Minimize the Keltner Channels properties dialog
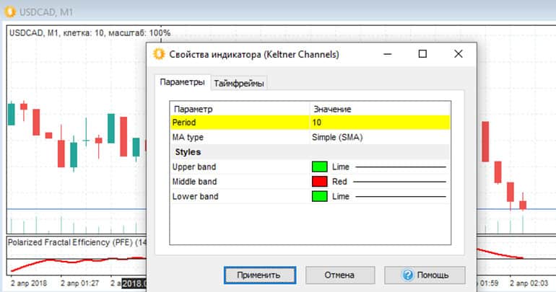The image size is (556, 292). tap(388, 54)
